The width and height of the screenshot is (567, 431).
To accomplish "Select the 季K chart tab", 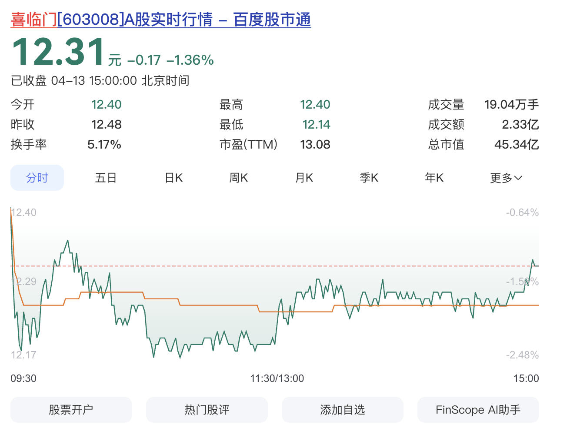I will click(x=369, y=178).
